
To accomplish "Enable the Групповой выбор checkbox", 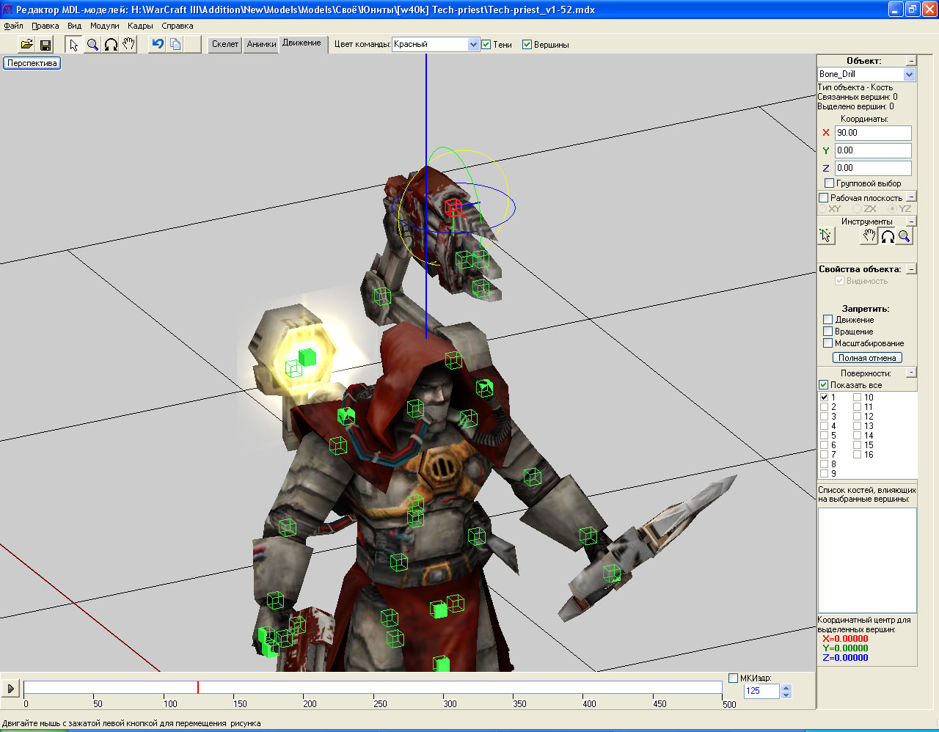I will coord(829,183).
